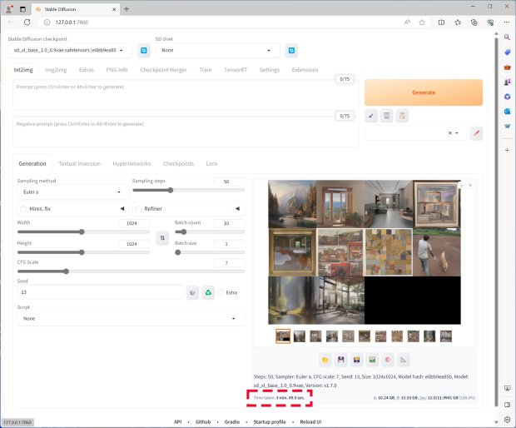Open the browser settings and more menu

click(507, 22)
